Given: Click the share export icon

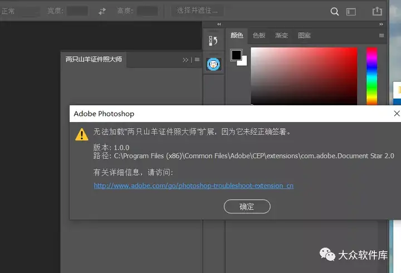Looking at the screenshot, I should point(377,11).
